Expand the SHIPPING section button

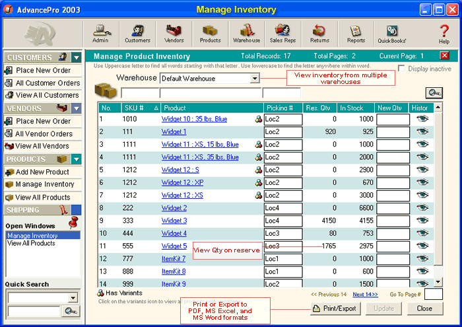point(77,210)
